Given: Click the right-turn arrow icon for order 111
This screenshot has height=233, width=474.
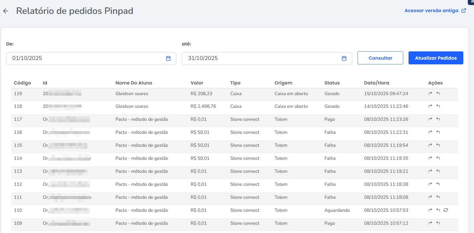Looking at the screenshot, I should tap(430, 197).
